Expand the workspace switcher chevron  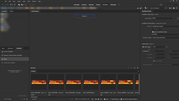click(x=119, y=5)
